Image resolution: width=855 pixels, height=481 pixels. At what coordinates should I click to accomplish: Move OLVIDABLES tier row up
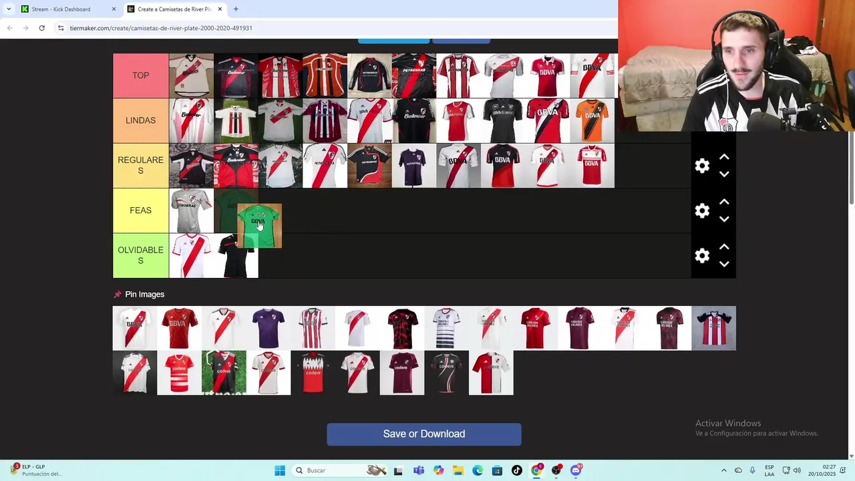click(724, 247)
